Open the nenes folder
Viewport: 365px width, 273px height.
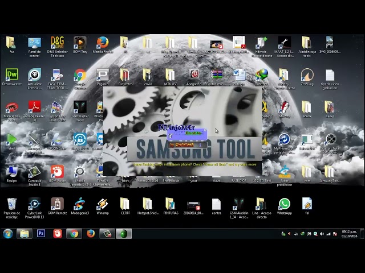pyautogui.click(x=330, y=109)
